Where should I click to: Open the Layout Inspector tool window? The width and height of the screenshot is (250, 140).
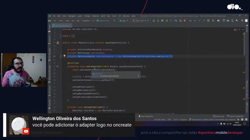pos(235,116)
